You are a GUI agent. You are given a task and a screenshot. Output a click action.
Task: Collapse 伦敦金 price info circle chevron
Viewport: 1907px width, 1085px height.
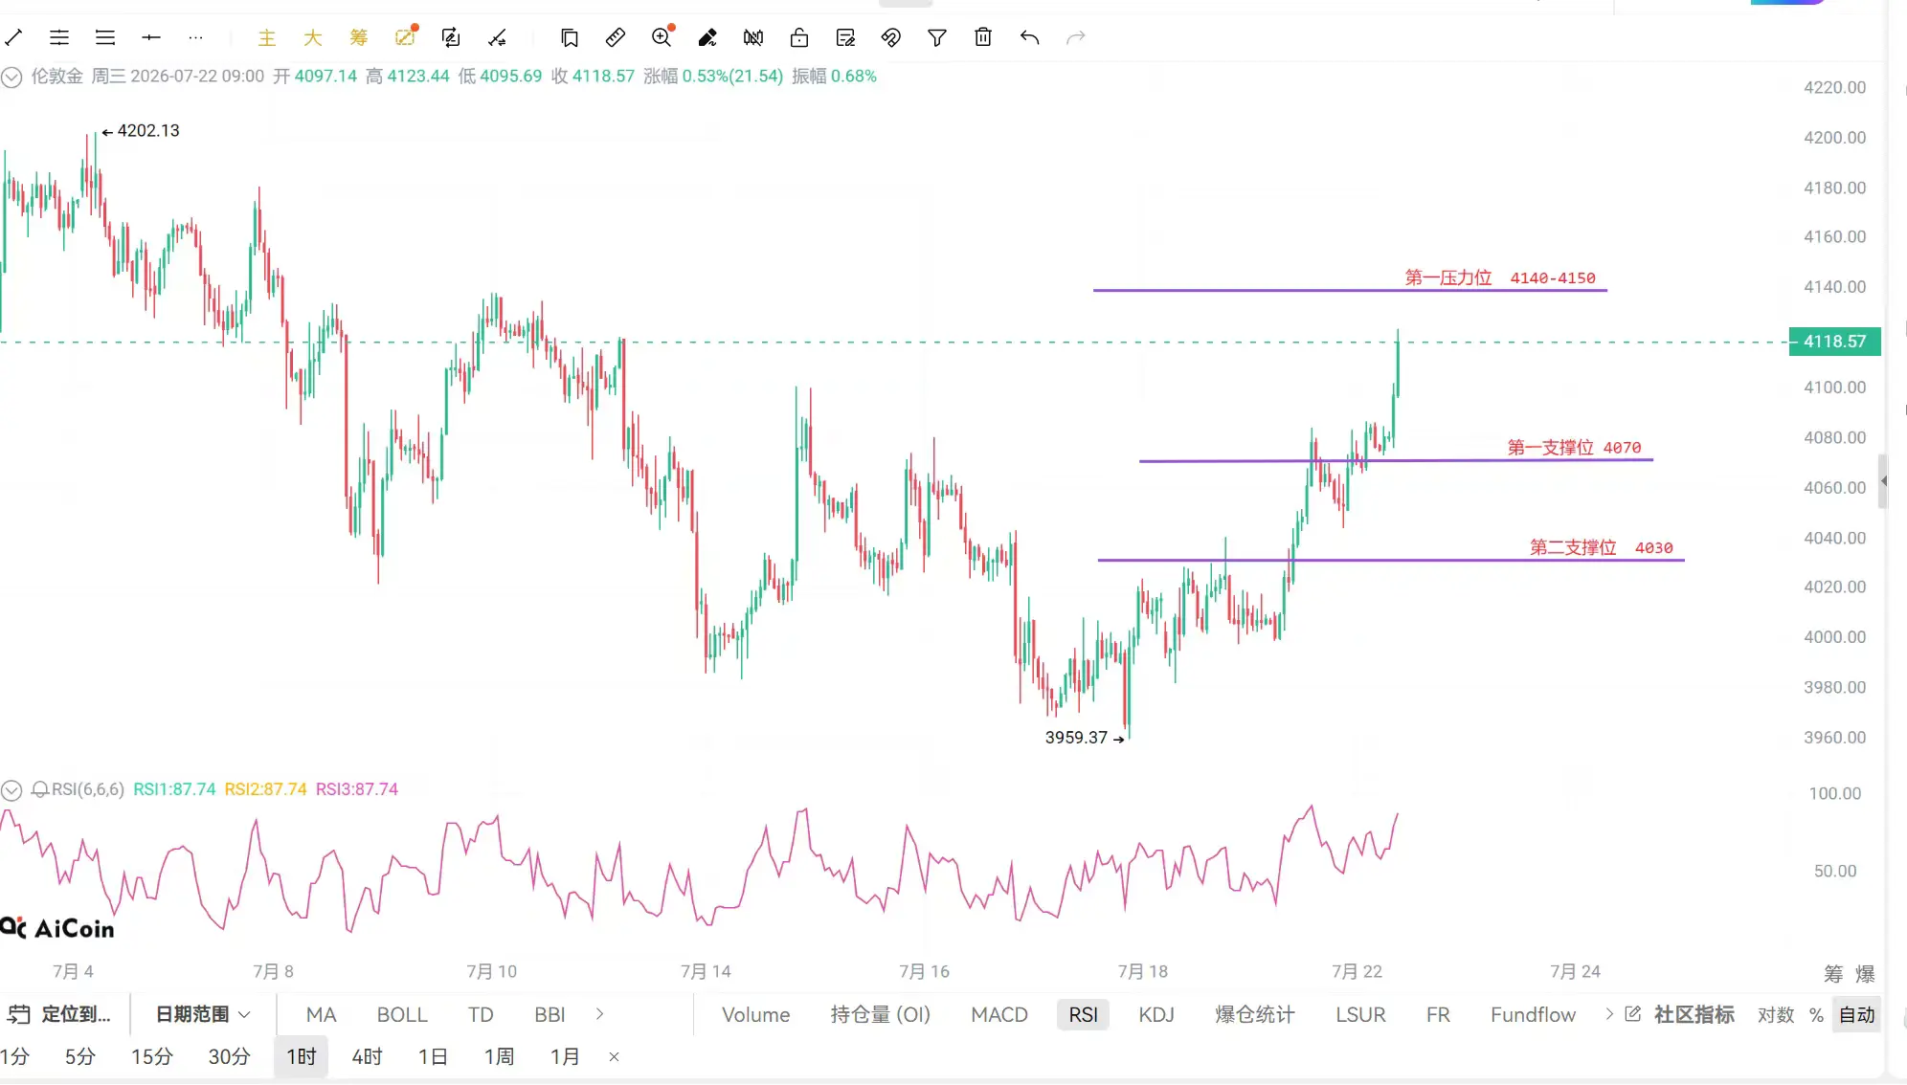coord(11,77)
